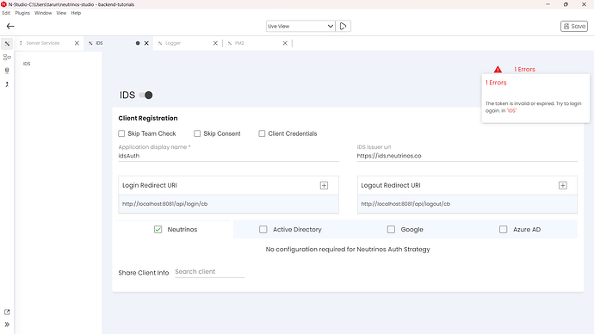Open the Window menu

43,13
